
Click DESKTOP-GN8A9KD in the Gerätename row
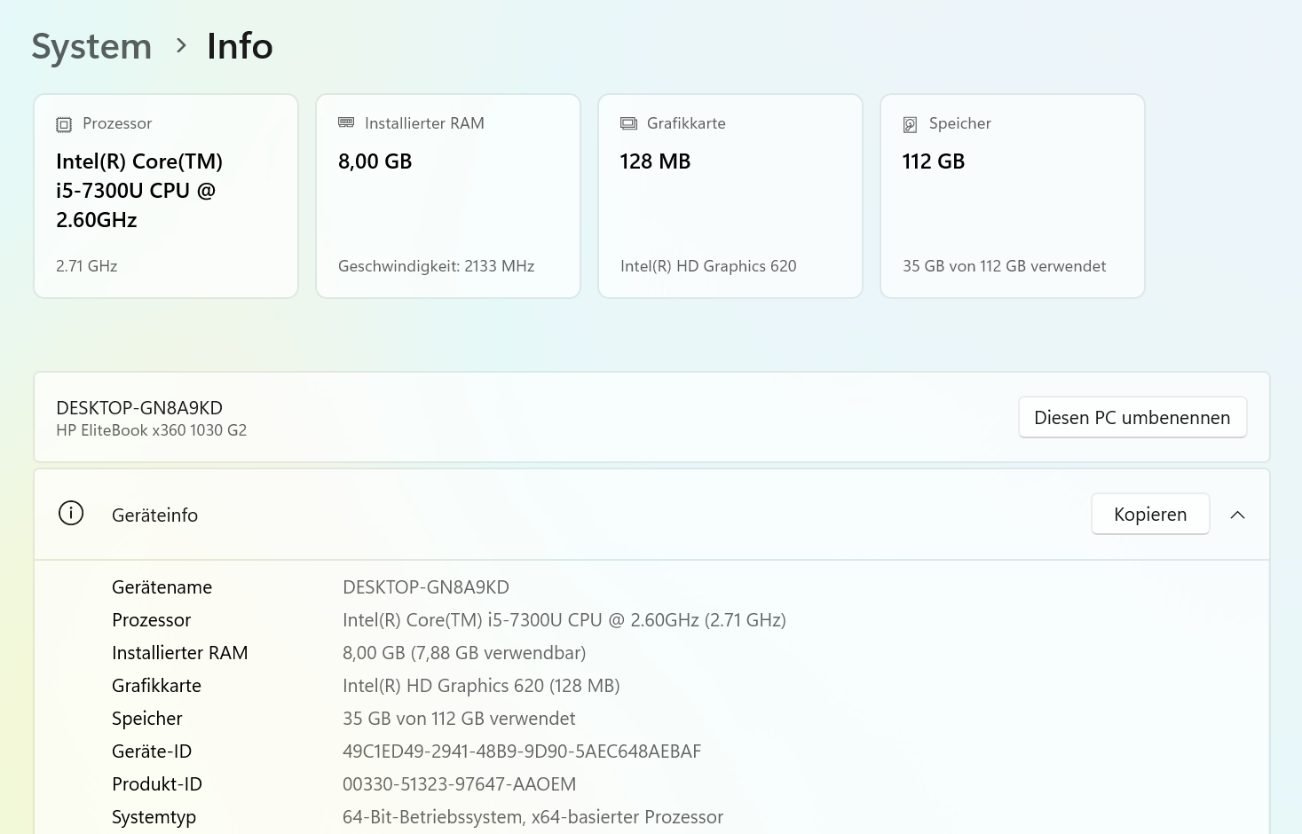[x=426, y=587]
